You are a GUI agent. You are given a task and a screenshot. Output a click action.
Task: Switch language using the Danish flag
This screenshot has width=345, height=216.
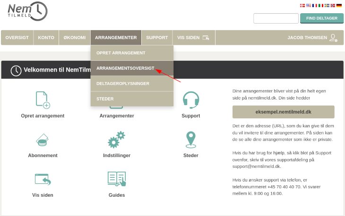point(302,6)
